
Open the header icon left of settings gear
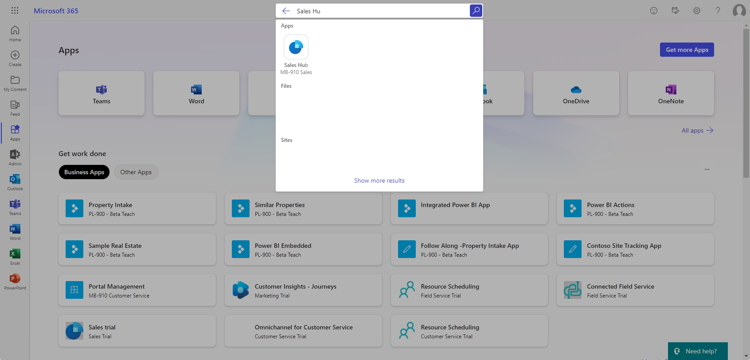tap(675, 11)
